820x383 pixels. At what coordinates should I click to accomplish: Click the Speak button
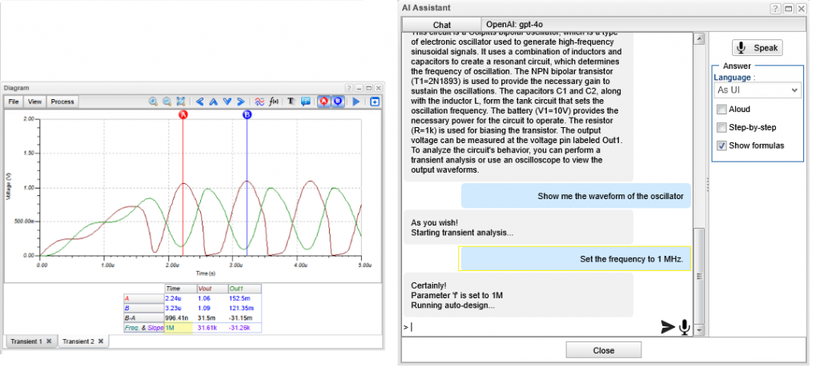[758, 48]
